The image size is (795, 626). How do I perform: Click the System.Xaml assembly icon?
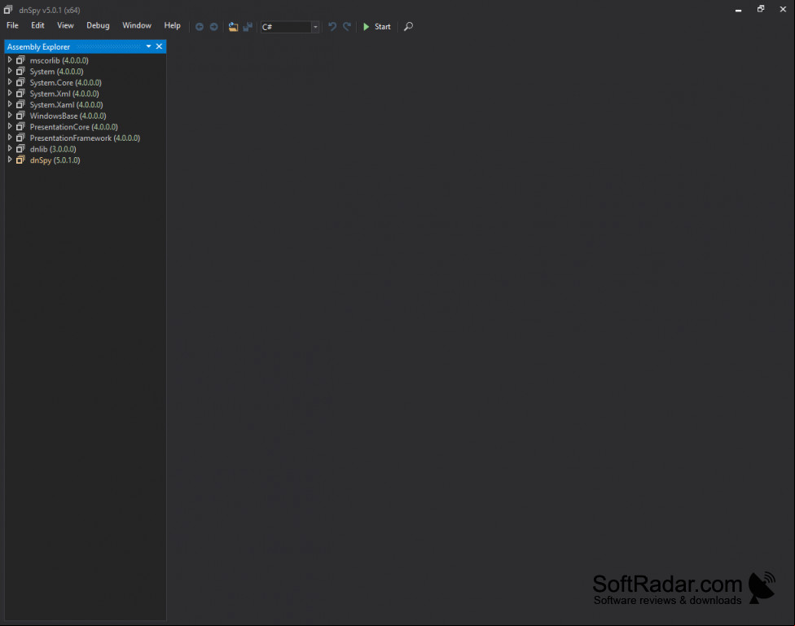20,104
